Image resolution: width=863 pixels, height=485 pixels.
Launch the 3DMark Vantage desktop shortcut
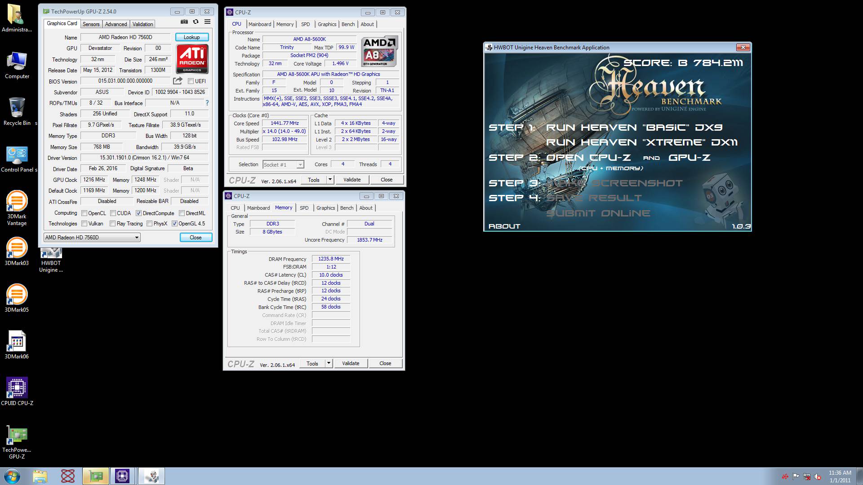tap(17, 208)
